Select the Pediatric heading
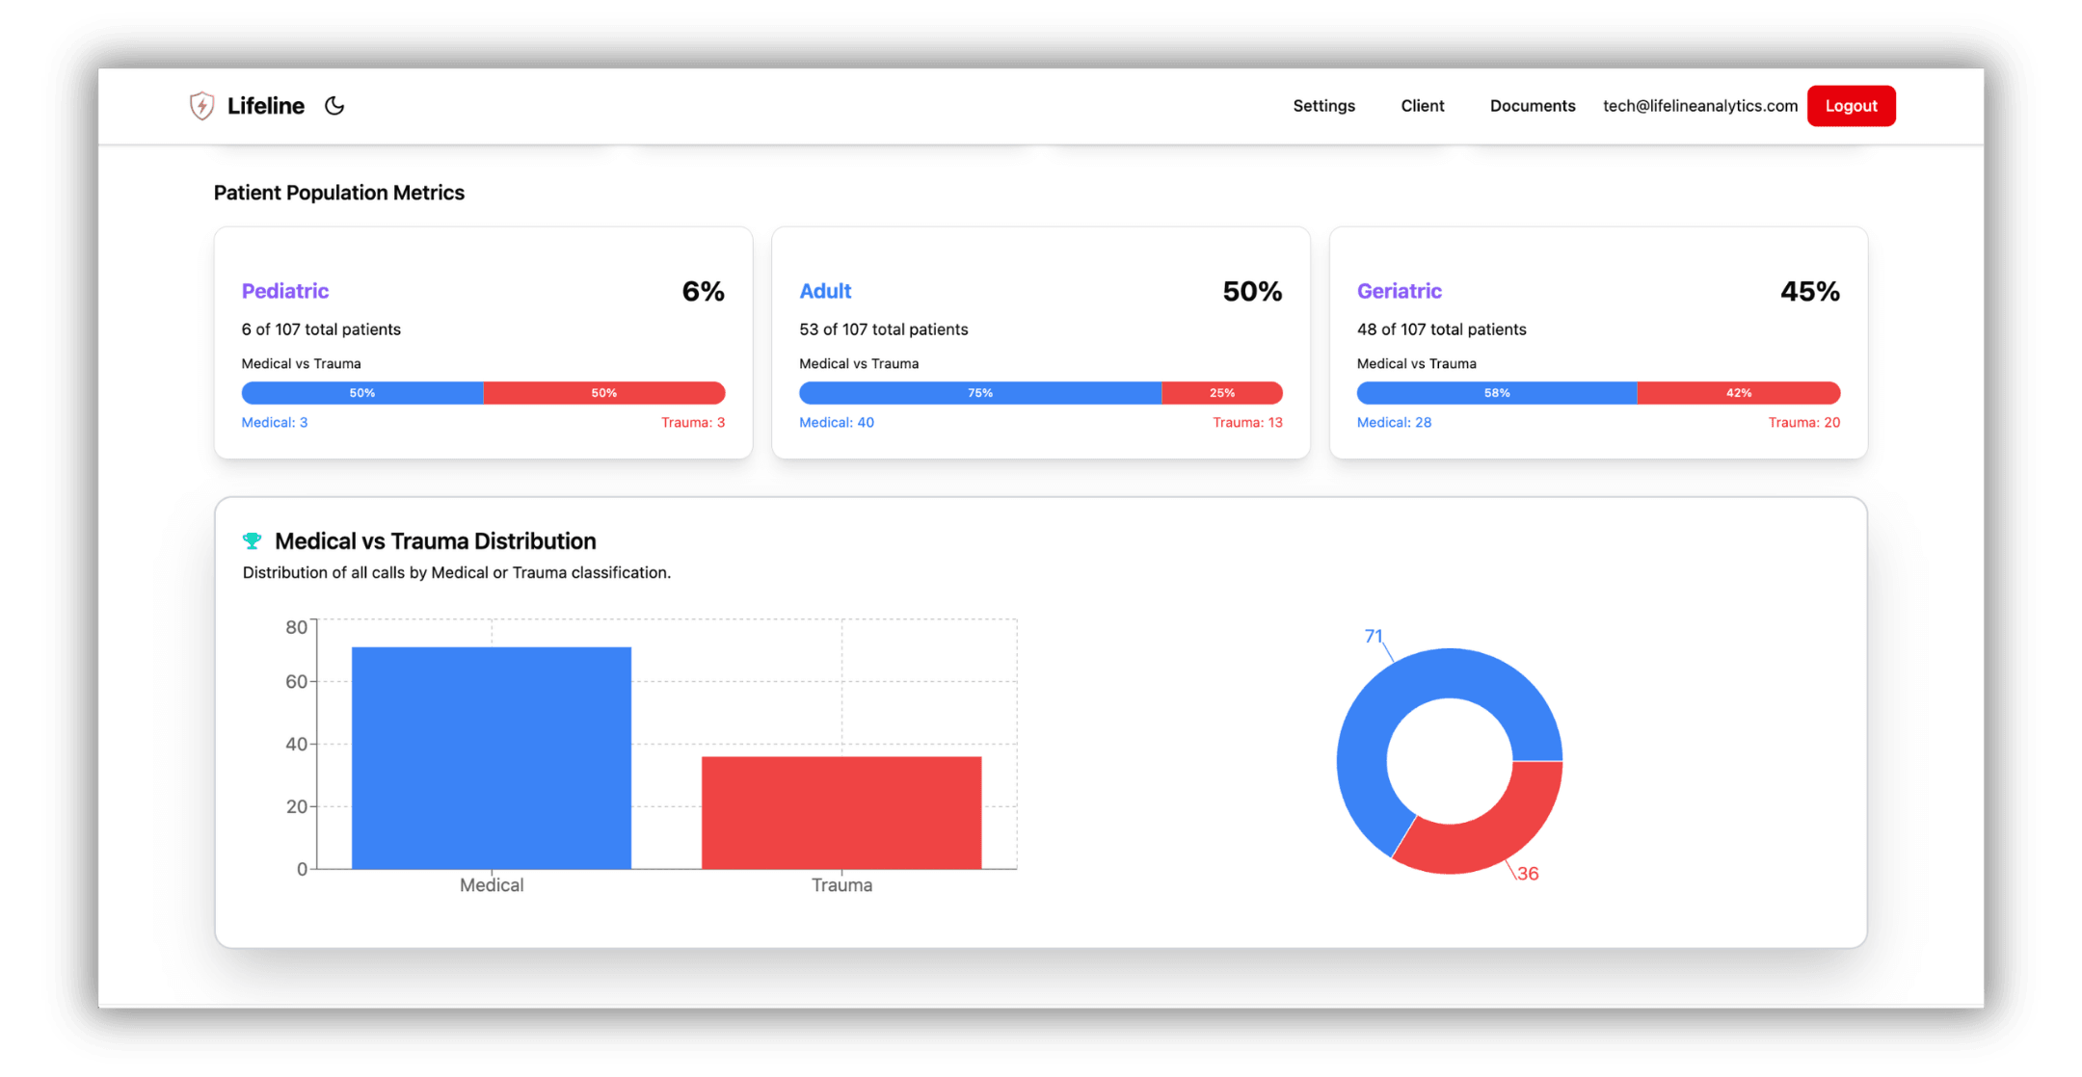Viewport: 2082px width, 1077px height. click(x=285, y=291)
